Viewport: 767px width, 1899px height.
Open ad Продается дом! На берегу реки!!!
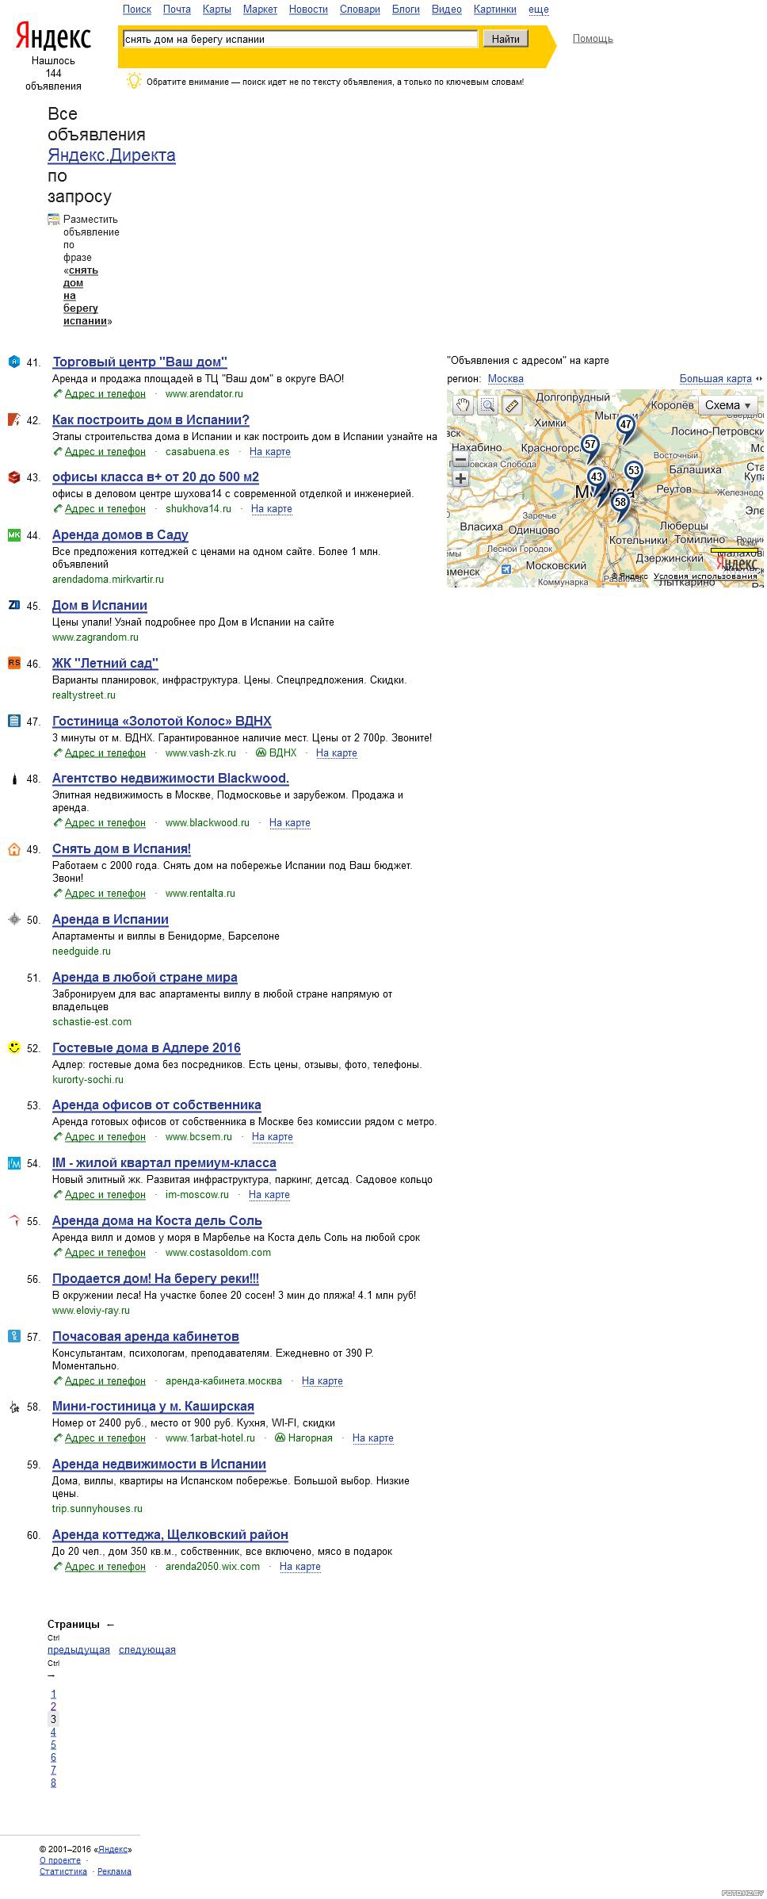click(155, 1278)
